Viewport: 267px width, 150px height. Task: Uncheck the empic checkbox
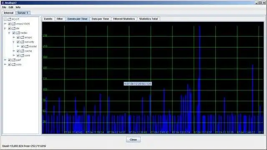(x=18, y=37)
